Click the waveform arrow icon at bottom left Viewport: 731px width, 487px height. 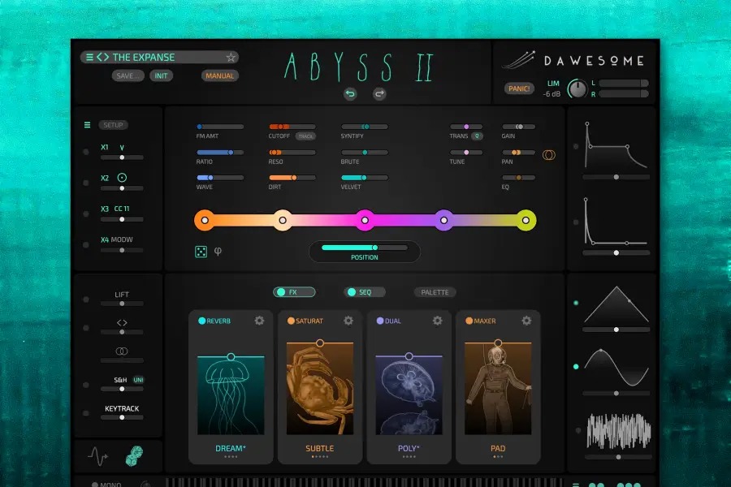coord(98,457)
